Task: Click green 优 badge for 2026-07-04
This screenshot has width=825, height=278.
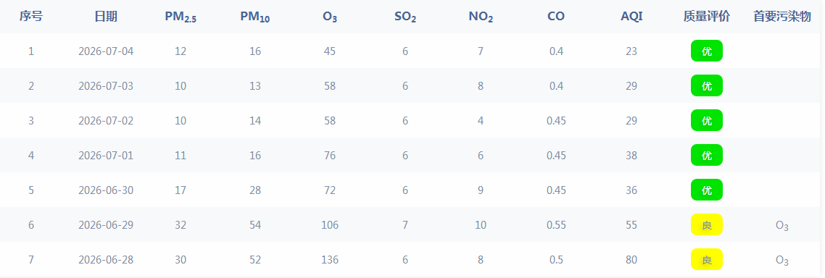Action: 707,51
